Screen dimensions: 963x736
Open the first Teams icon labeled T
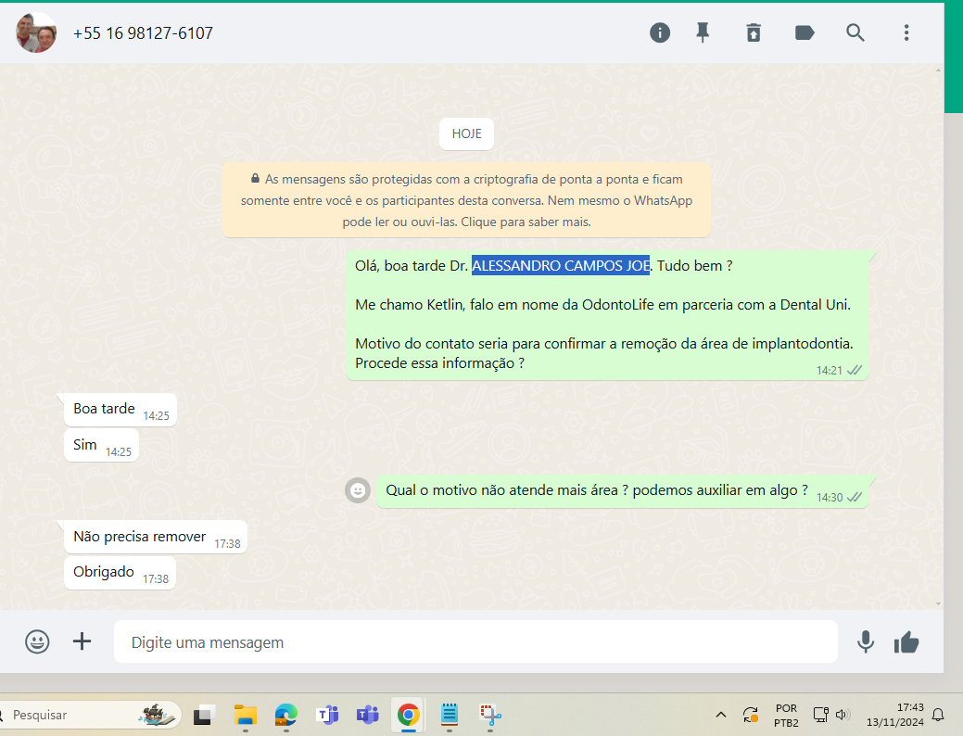tap(327, 715)
